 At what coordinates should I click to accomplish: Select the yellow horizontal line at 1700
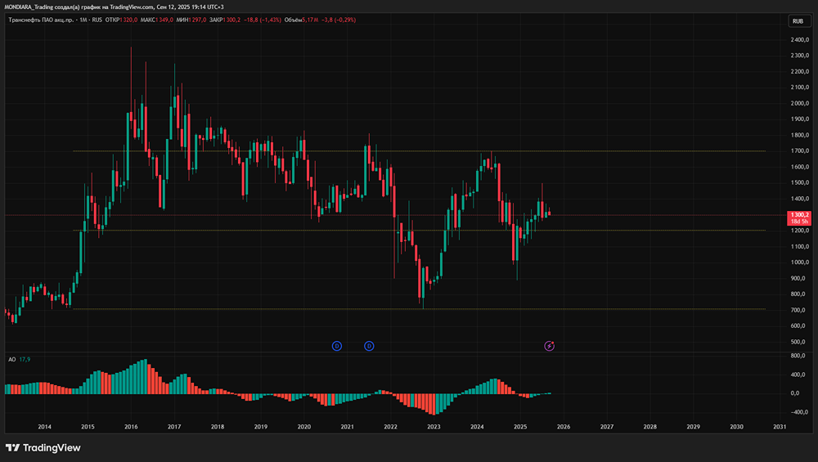pyautogui.click(x=420, y=151)
